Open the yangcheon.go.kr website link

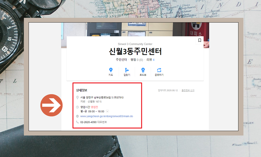[x=106, y=116]
